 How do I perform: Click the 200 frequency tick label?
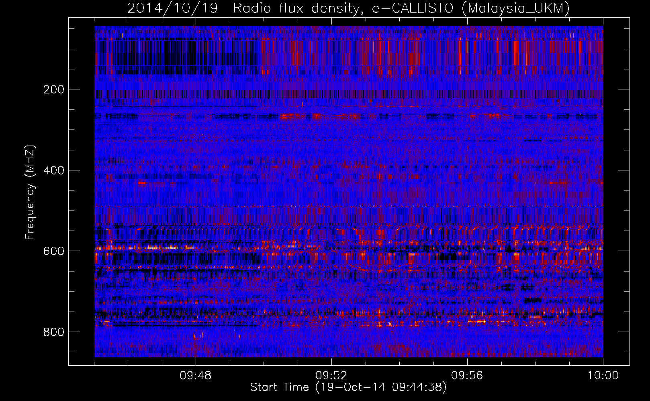(x=54, y=89)
